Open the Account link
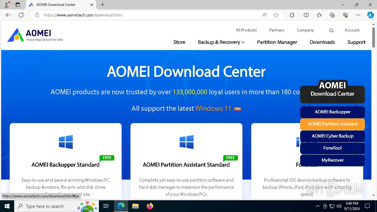 (352, 30)
